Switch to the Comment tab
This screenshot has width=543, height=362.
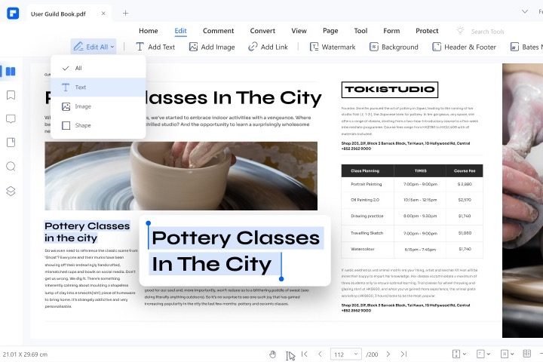218,31
